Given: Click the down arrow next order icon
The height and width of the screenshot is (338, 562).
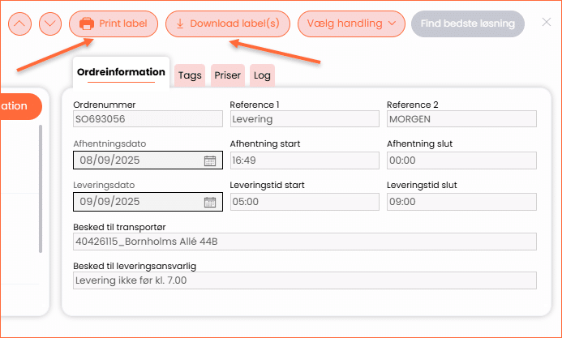Looking at the screenshot, I should pos(50,24).
